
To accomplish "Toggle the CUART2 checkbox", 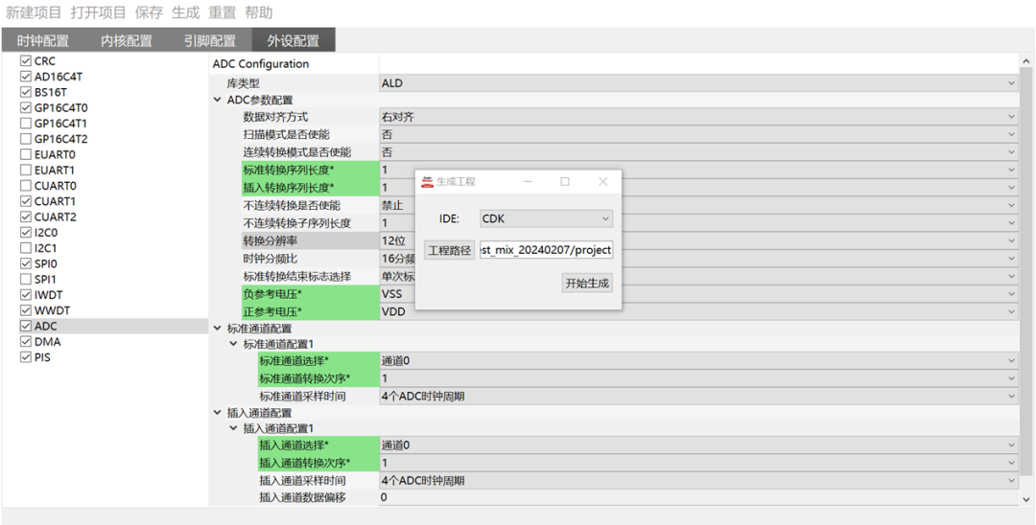I will point(26,217).
